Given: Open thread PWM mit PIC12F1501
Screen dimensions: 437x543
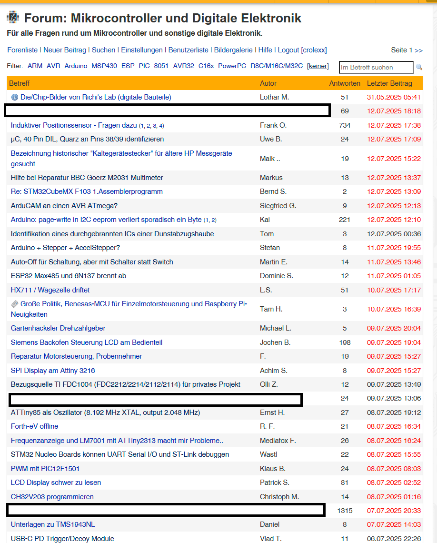Looking at the screenshot, I should pyautogui.click(x=45, y=469).
